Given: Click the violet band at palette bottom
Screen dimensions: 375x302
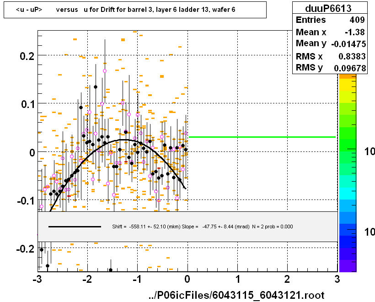Looking at the screenshot, I should [348, 266].
